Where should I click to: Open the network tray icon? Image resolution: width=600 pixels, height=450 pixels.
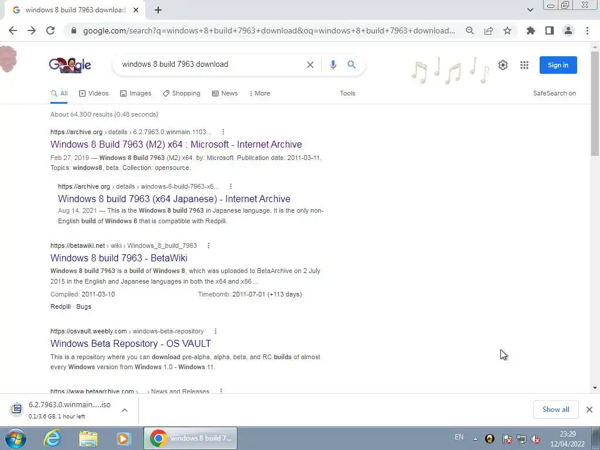(x=521, y=439)
